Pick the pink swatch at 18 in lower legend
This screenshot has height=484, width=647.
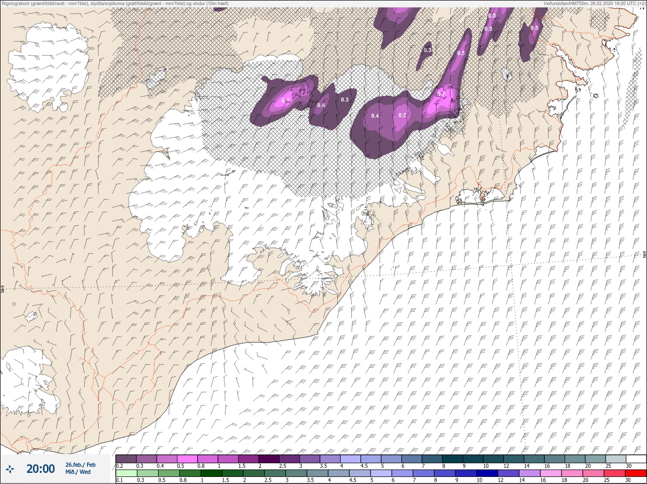click(573, 473)
